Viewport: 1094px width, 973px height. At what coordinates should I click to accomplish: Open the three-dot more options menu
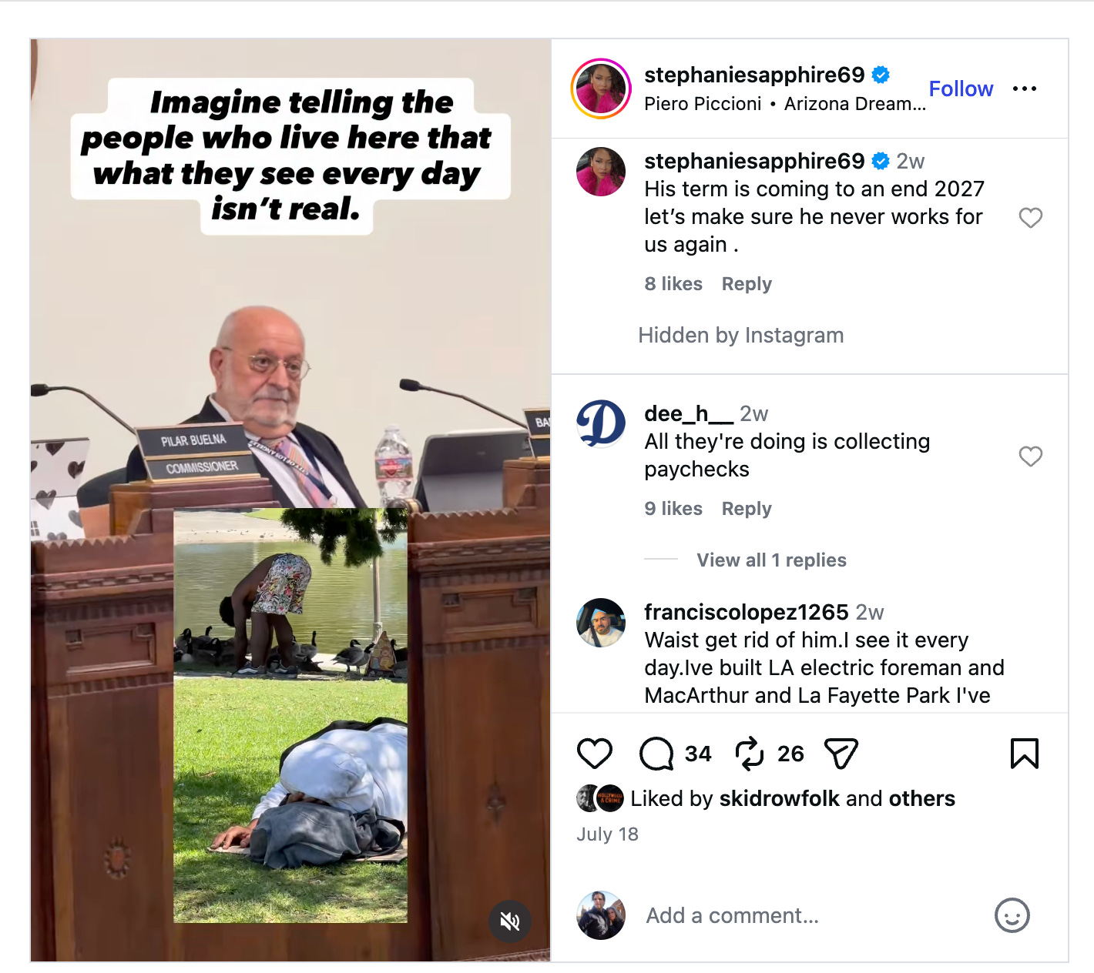(x=1025, y=89)
